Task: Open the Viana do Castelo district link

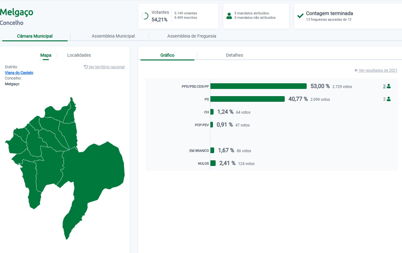Action: (x=19, y=73)
